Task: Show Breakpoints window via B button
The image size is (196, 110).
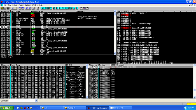Action: (x=68, y=8)
